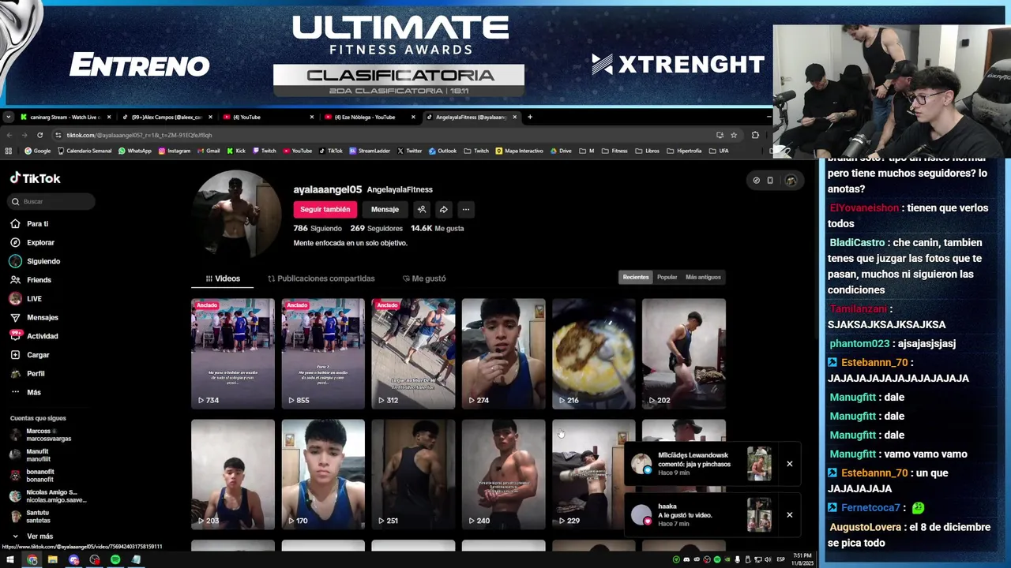Open the food video with 216 views

coord(594,353)
